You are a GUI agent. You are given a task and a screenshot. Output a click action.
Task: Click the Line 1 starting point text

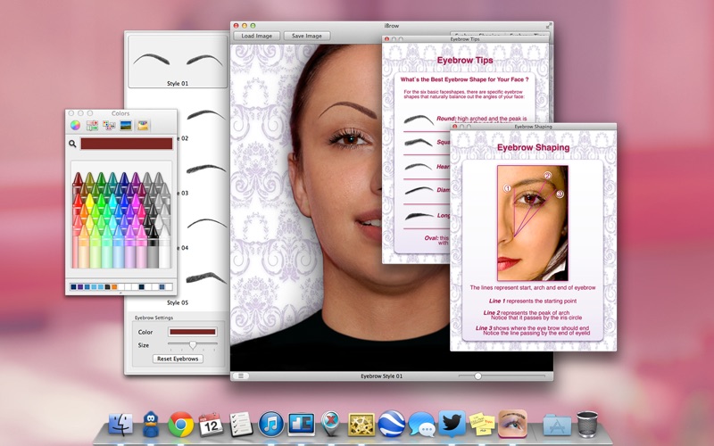533,301
